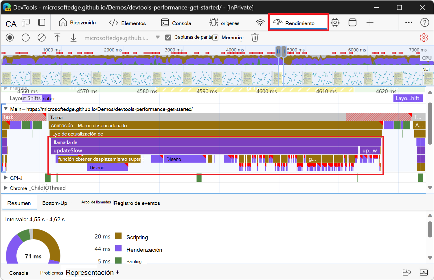Click the Scripting color swatch
This screenshot has height=280, width=434.
[118, 236]
